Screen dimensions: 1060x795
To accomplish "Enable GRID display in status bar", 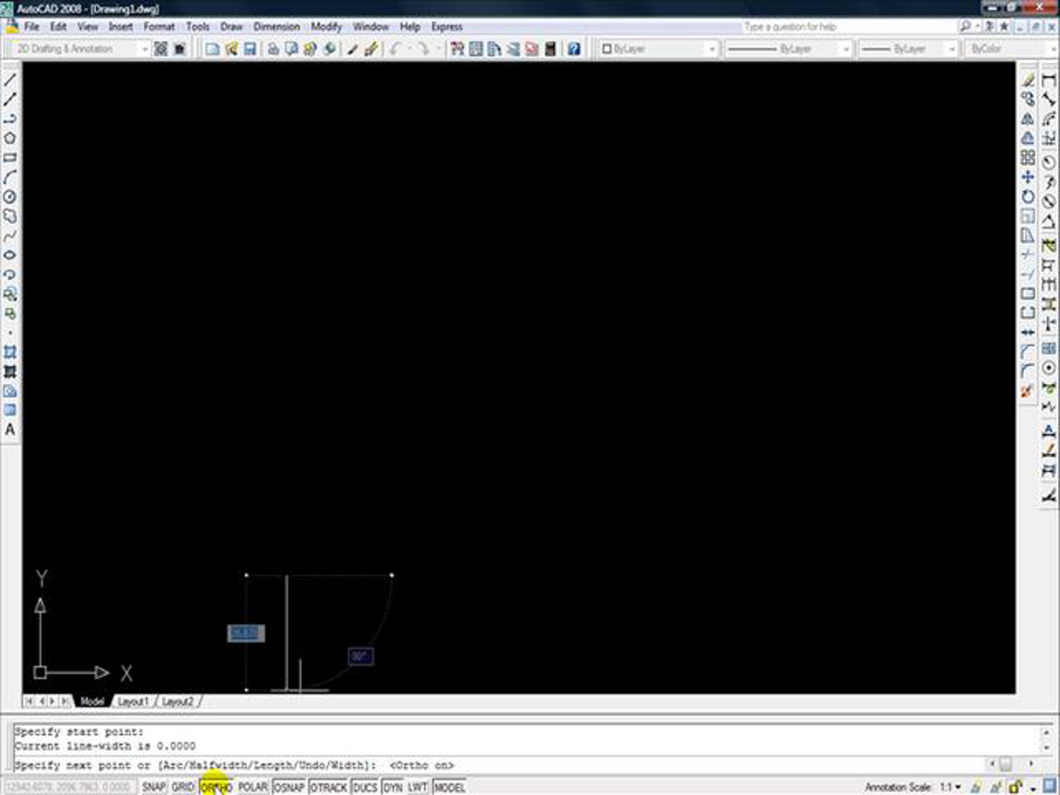I will tap(182, 787).
